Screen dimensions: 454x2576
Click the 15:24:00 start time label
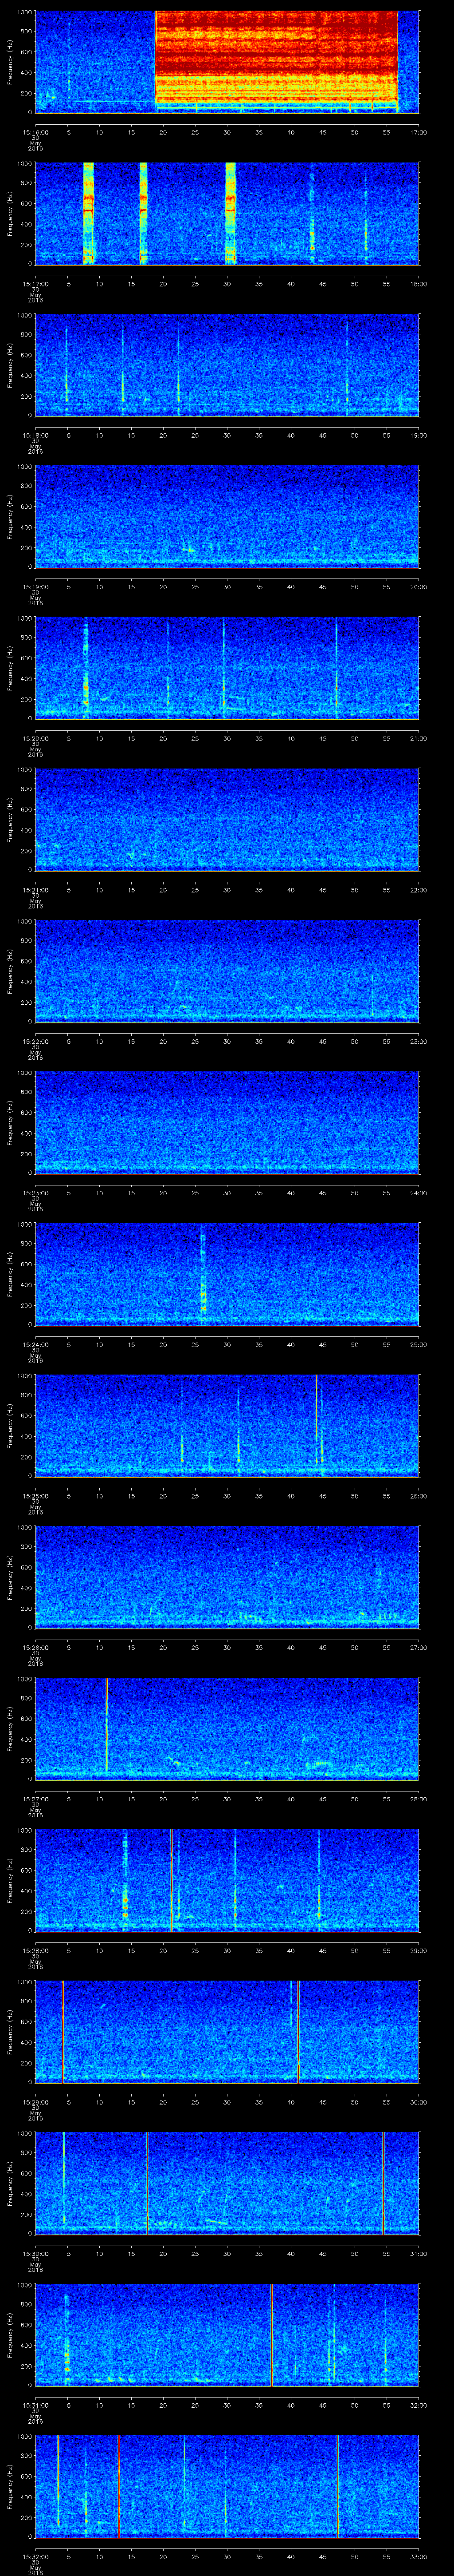click(35, 1344)
